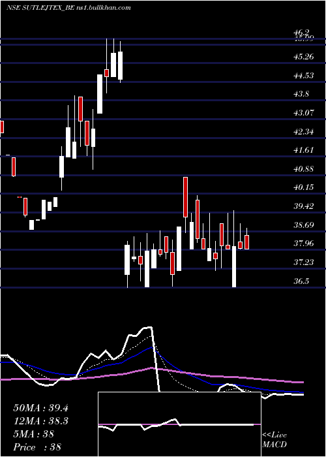
Task: Click the 40.88 price axis label
Action: tap(304, 168)
